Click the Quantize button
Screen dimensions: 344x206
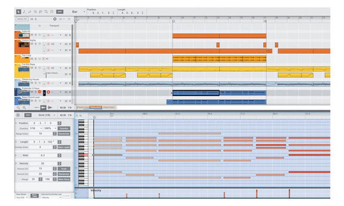click(x=63, y=128)
